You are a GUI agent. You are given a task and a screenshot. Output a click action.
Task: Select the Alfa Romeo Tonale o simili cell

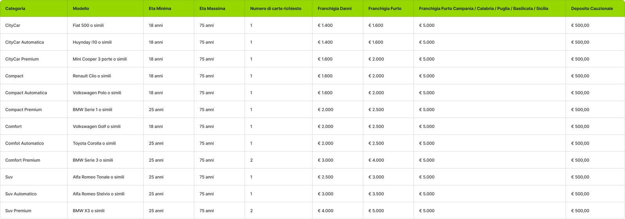click(98, 177)
